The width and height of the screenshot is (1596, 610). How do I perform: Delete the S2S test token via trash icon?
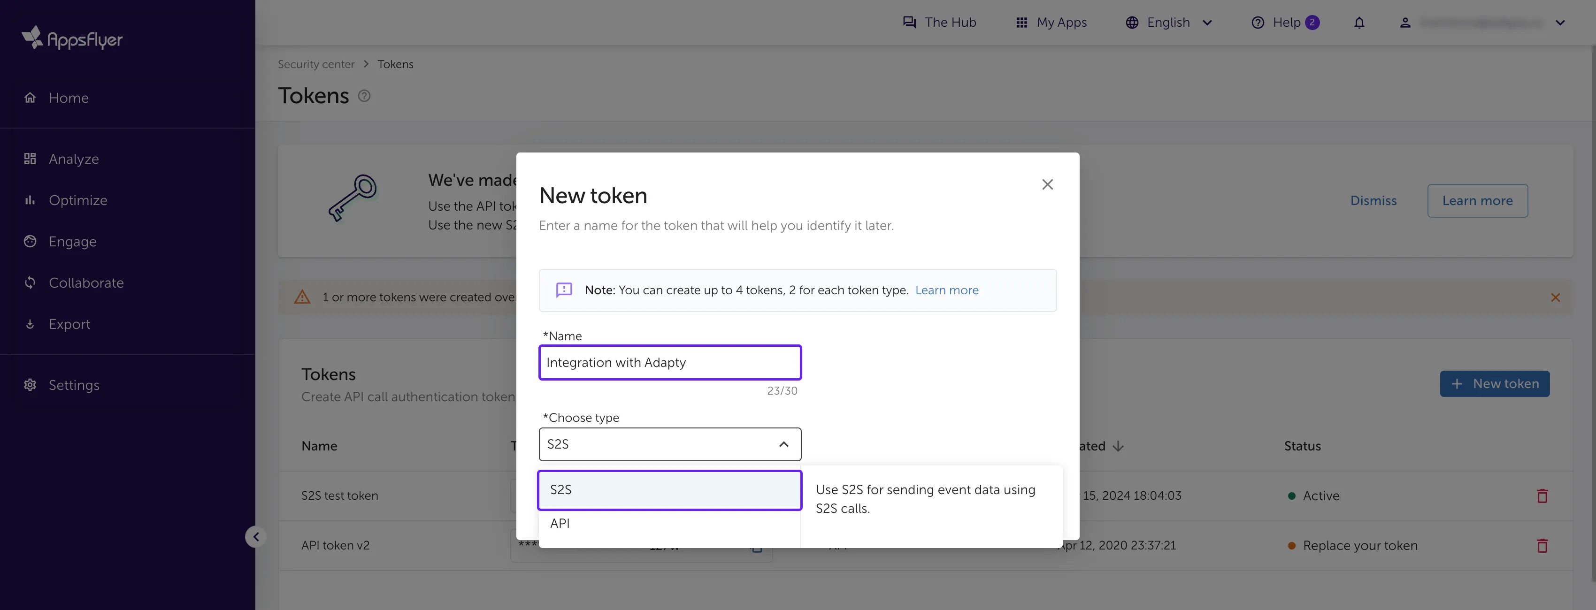1542,496
